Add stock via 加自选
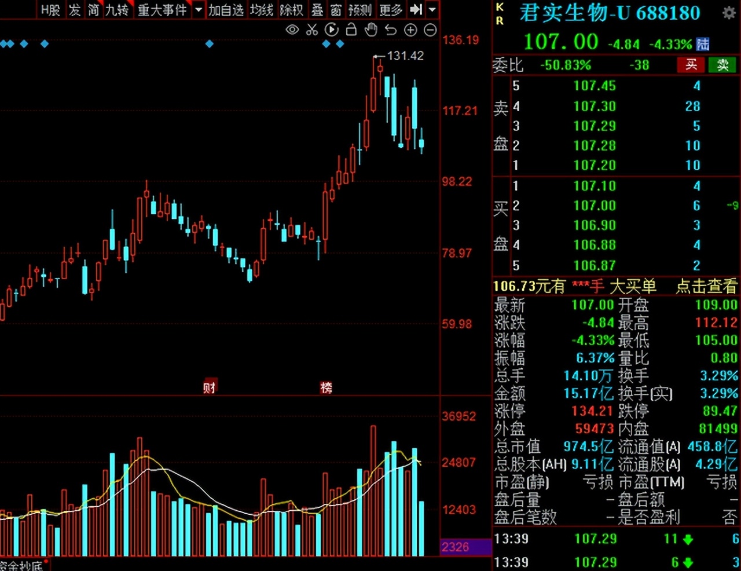 (226, 10)
